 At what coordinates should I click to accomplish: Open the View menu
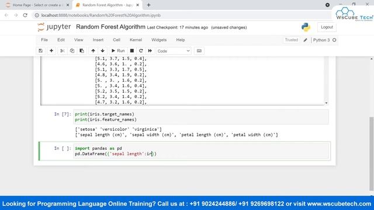(x=78, y=40)
